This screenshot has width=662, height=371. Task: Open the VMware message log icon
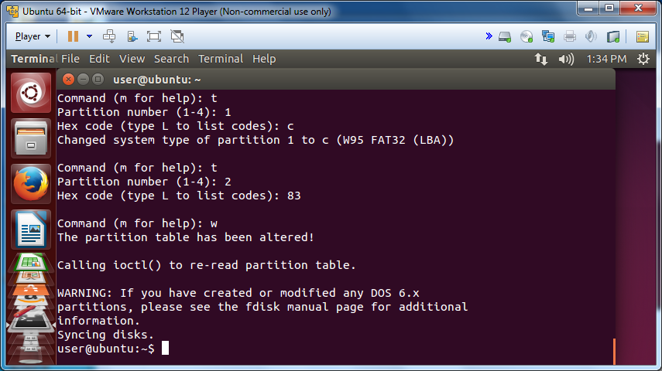pos(643,36)
